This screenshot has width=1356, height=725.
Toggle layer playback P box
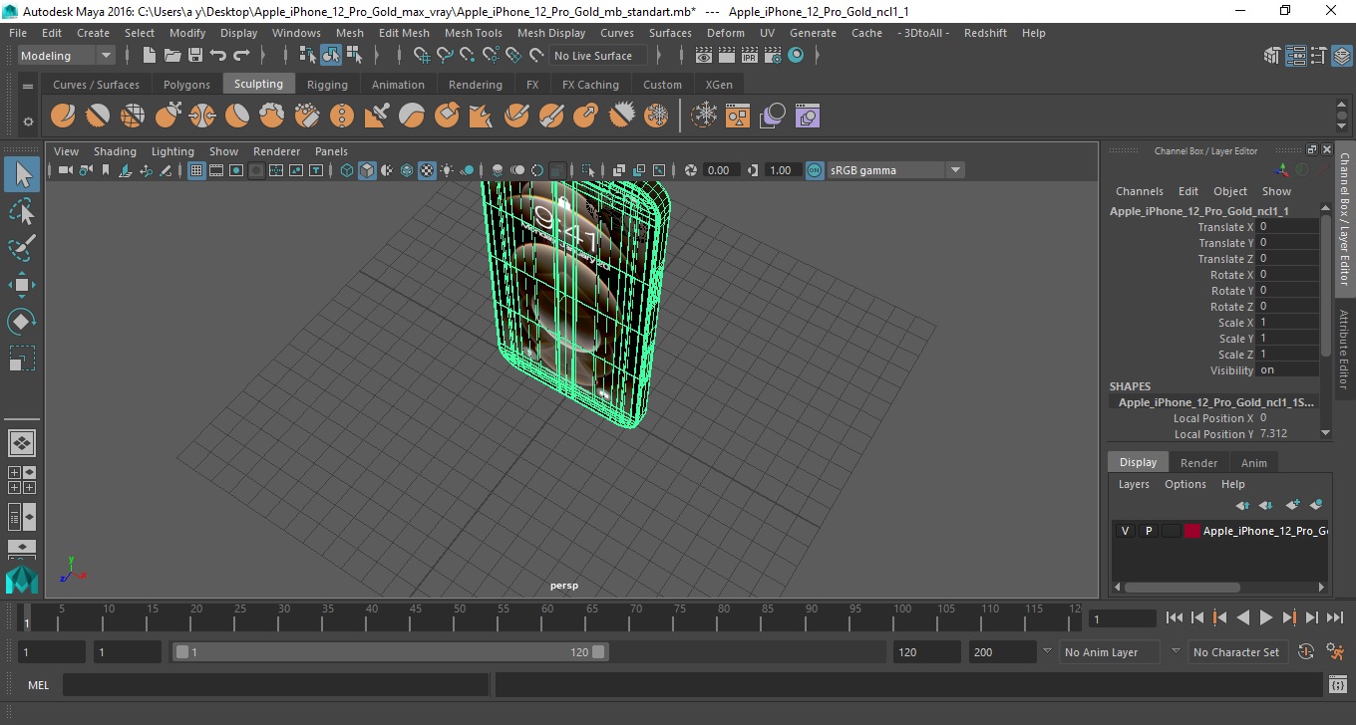click(1149, 531)
